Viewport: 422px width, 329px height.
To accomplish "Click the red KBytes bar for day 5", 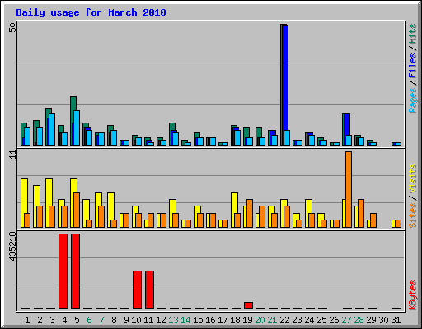I will [76, 271].
